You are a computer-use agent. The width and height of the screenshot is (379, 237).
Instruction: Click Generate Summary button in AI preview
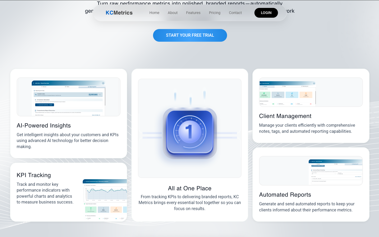(45, 105)
